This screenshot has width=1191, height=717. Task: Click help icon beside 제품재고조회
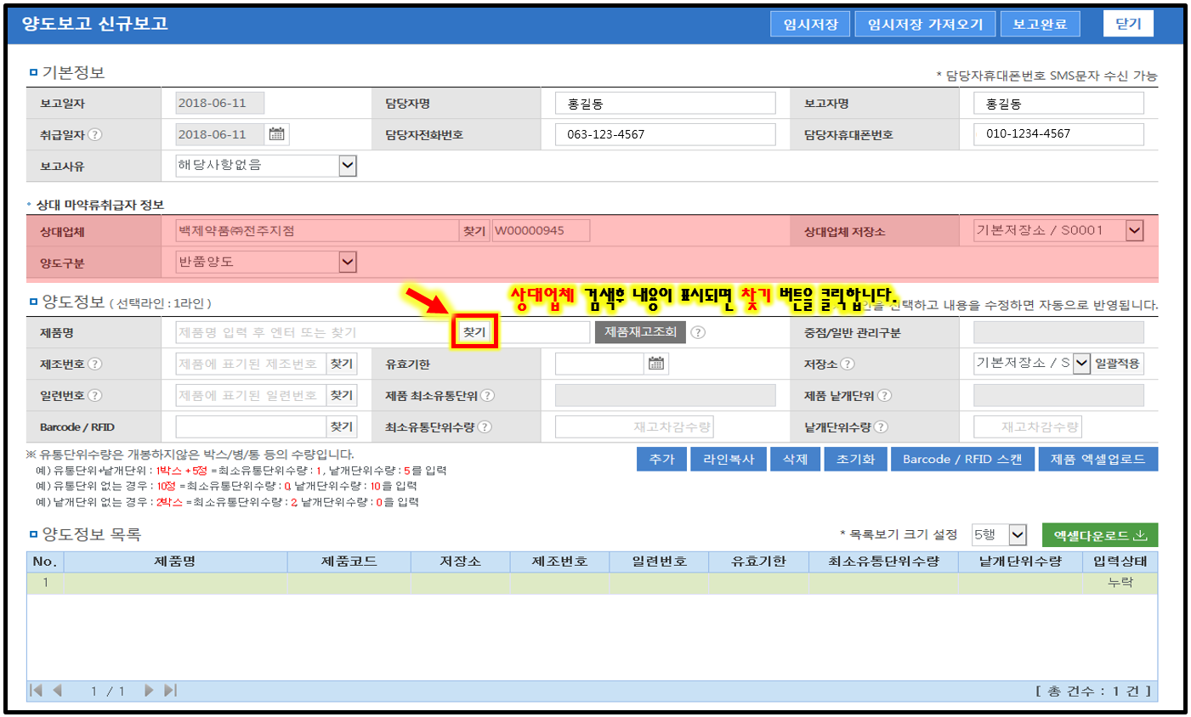pyautogui.click(x=698, y=332)
